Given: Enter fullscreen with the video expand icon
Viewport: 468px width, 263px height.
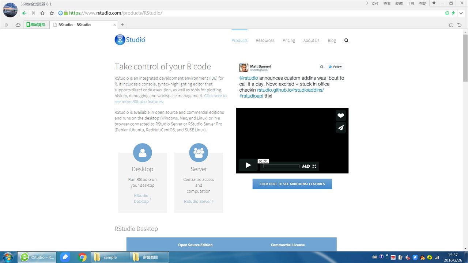Looking at the screenshot, I should point(314,166).
